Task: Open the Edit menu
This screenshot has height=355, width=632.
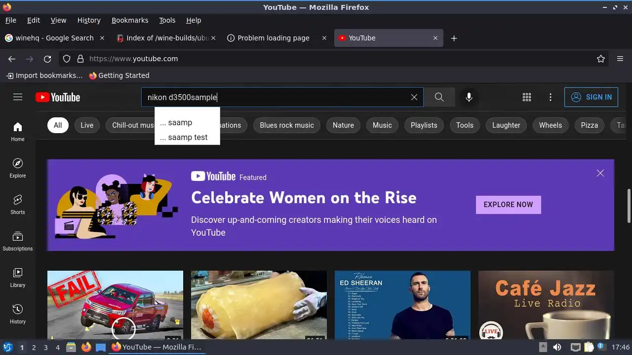Action: coord(34,20)
